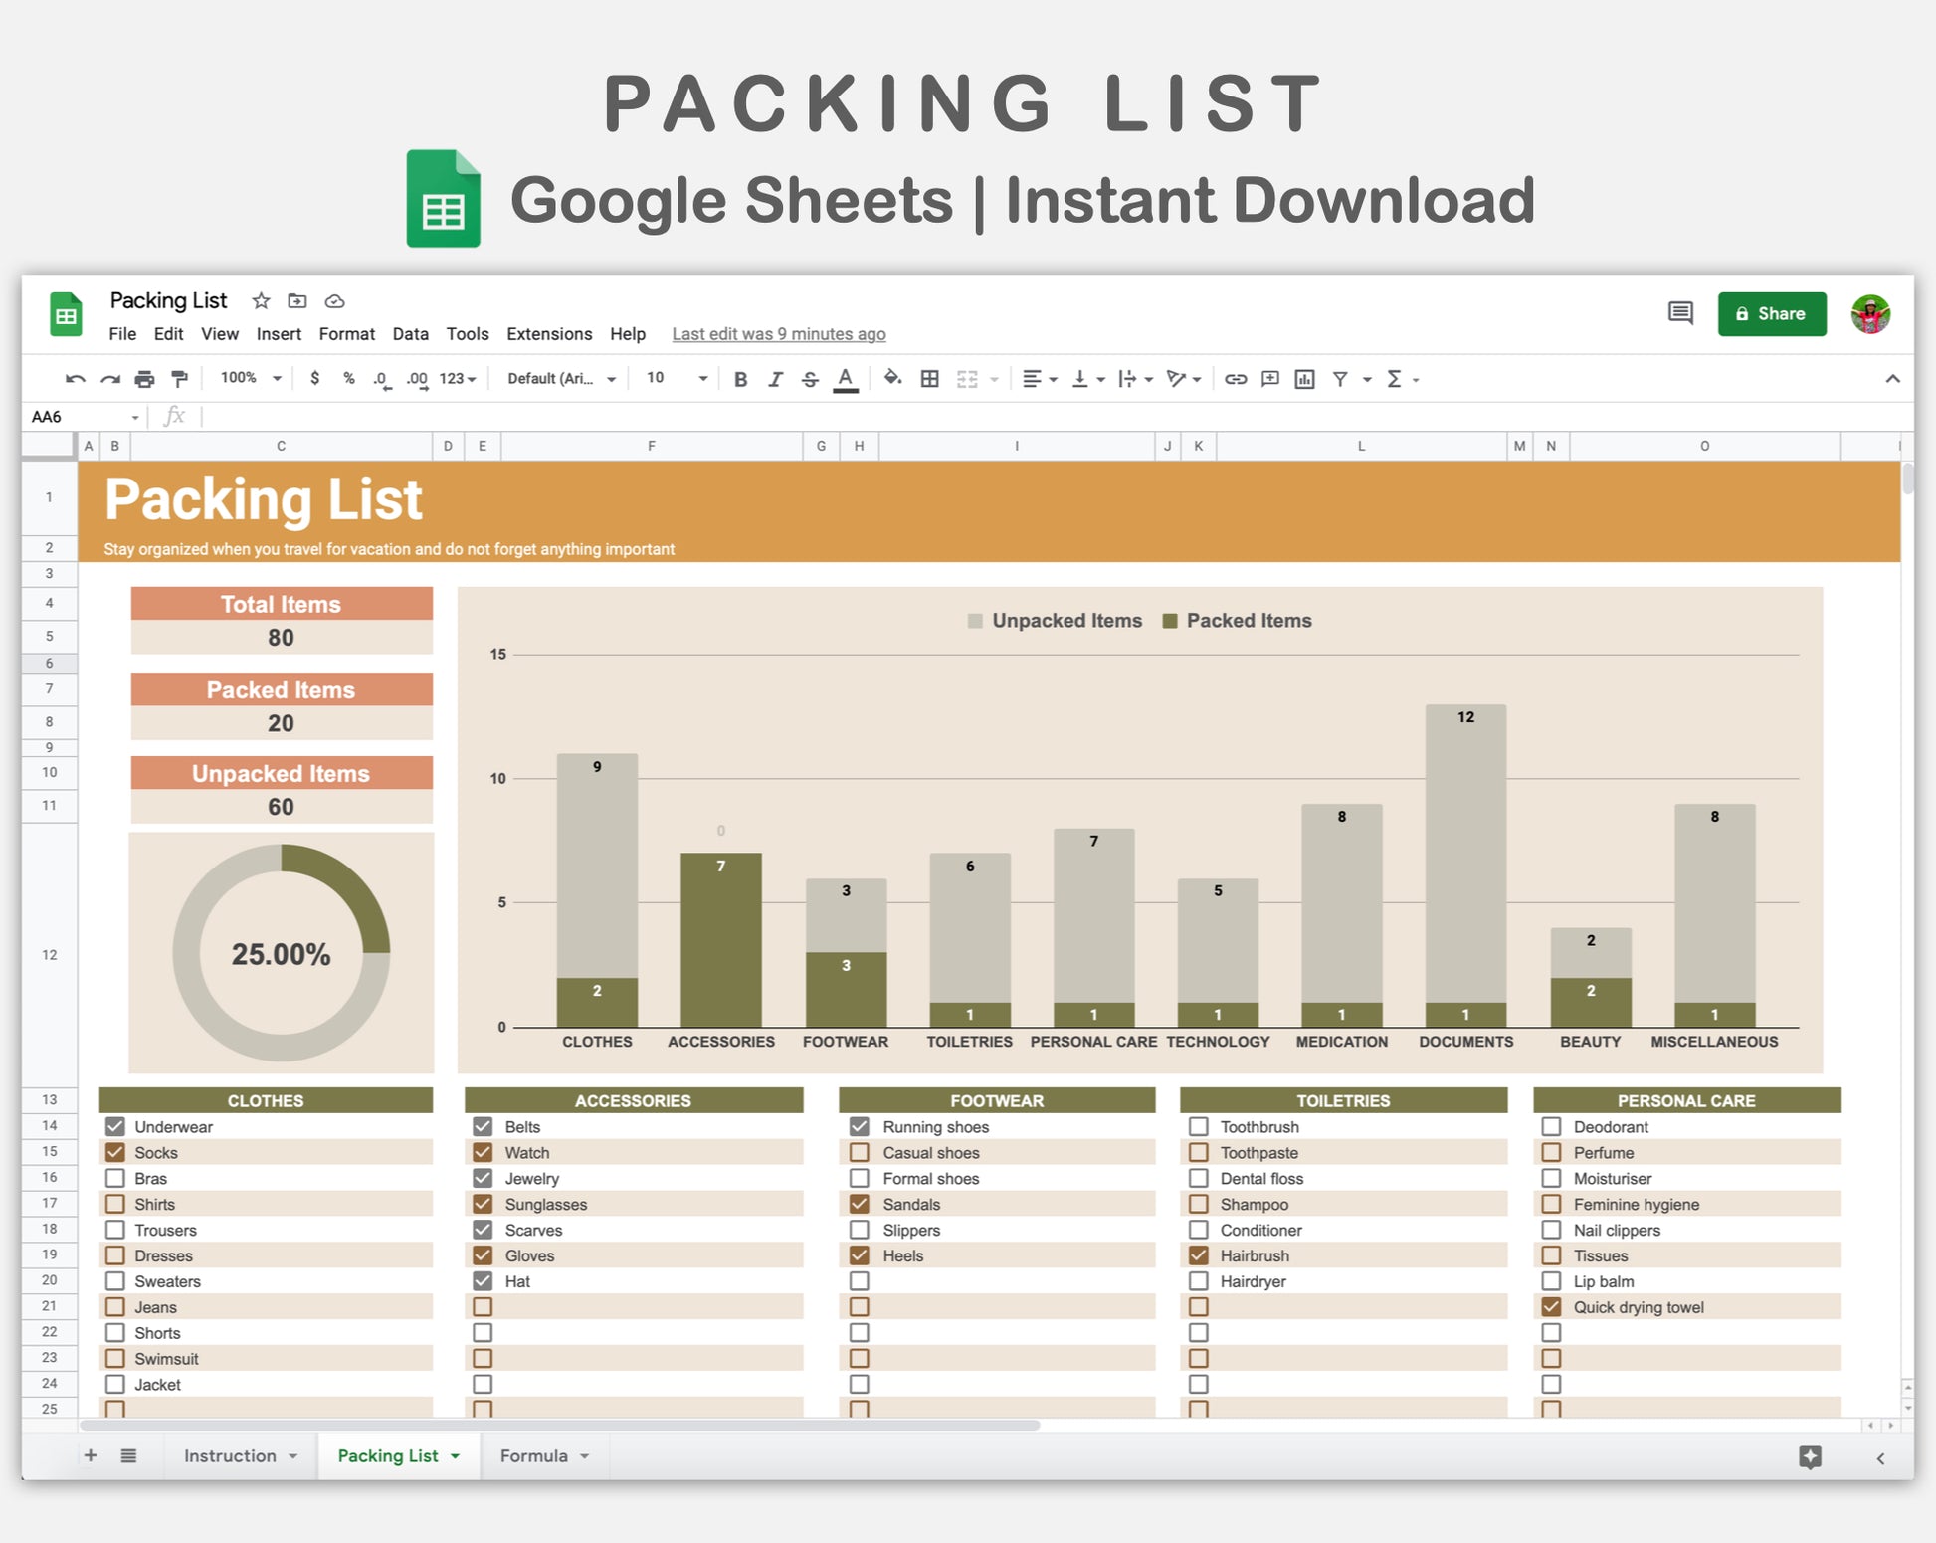Screen dimensions: 1936x1543
Task: Apply strikethrough formatting
Action: click(x=810, y=379)
